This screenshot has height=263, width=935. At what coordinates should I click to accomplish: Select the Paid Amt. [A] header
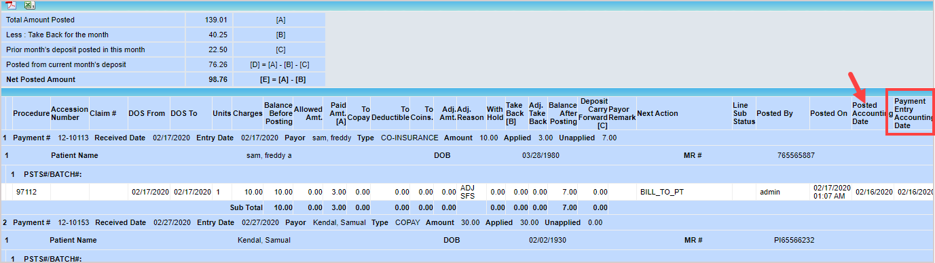[338, 113]
